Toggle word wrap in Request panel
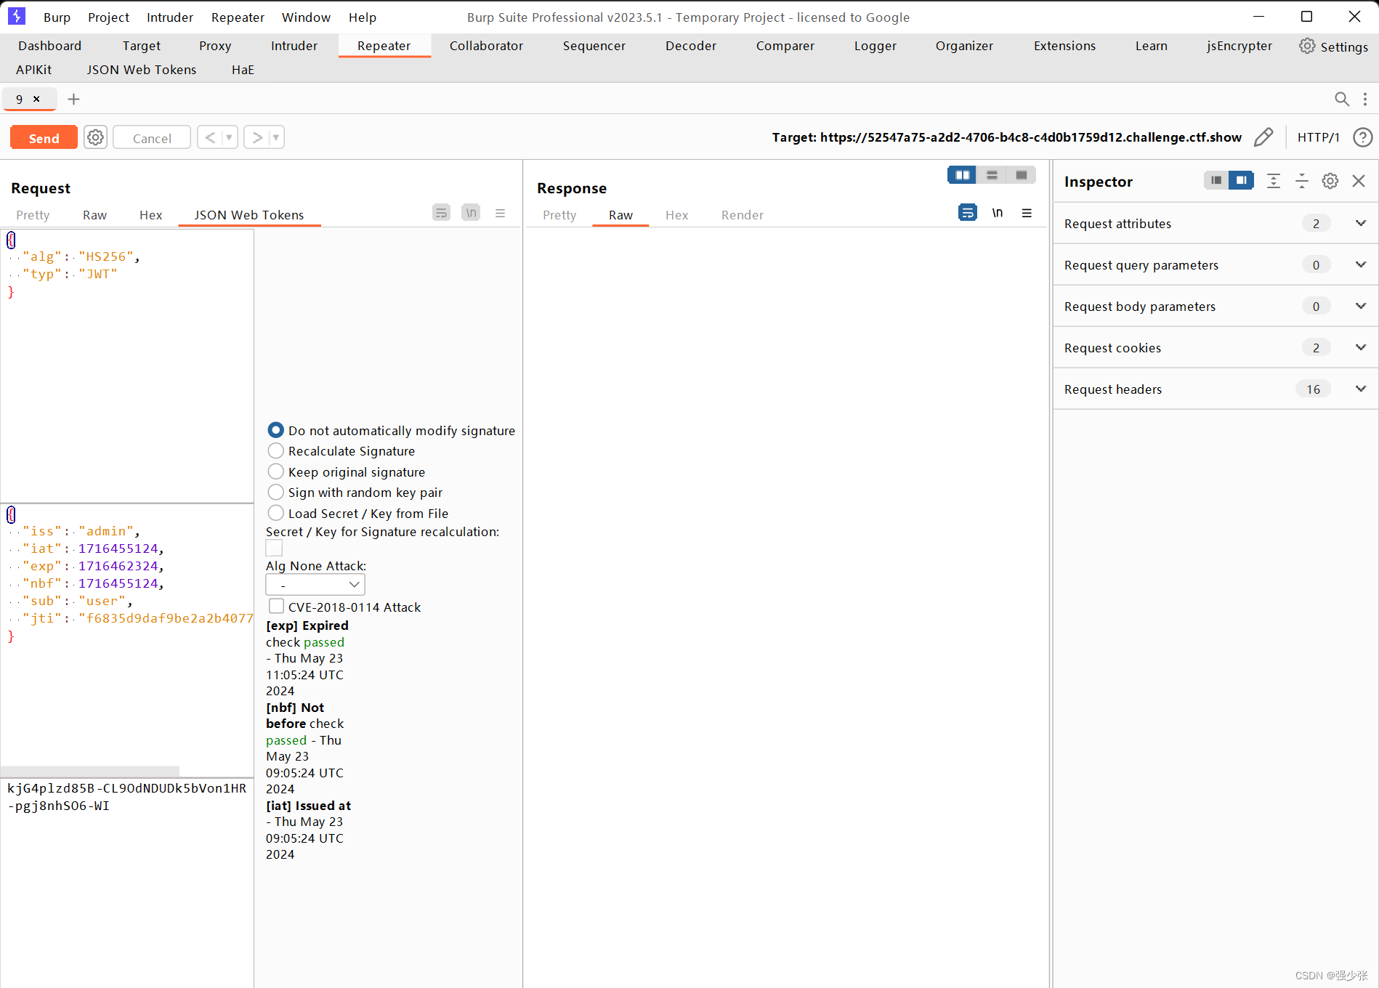This screenshot has width=1379, height=988. (x=441, y=213)
